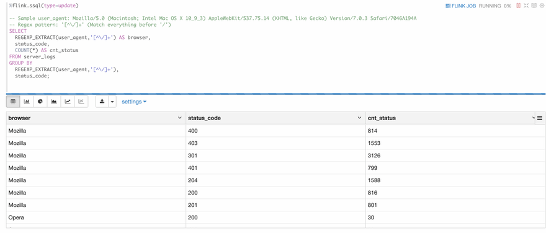Image resolution: width=546 pixels, height=233 pixels.
Task: Select the status code 400 cell
Action: click(x=275, y=131)
